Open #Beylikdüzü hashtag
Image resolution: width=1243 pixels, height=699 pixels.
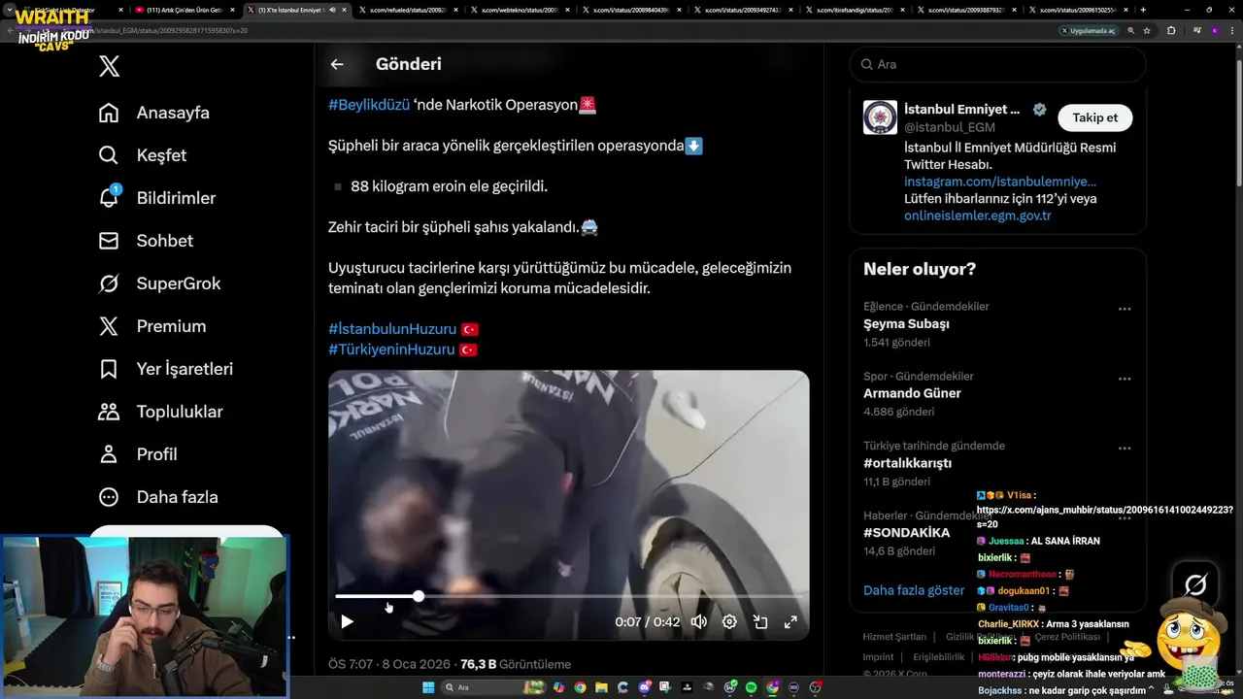369,105
